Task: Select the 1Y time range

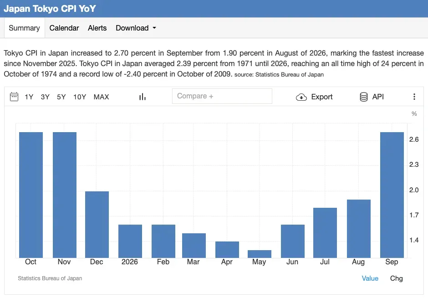Action: click(29, 97)
